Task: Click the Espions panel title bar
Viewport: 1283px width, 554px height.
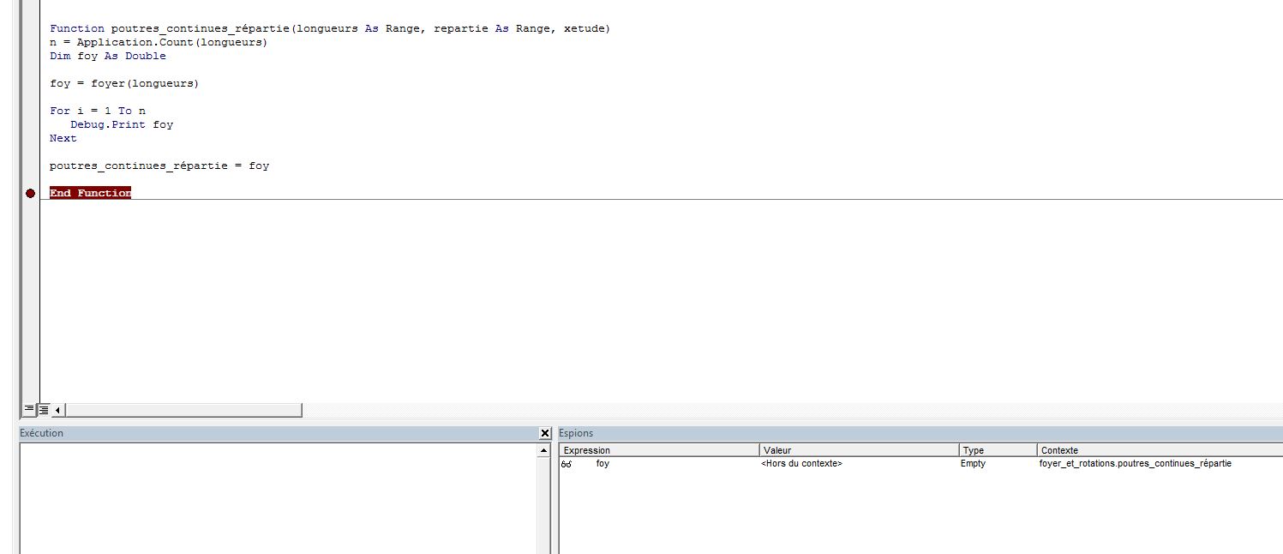Action: click(917, 434)
